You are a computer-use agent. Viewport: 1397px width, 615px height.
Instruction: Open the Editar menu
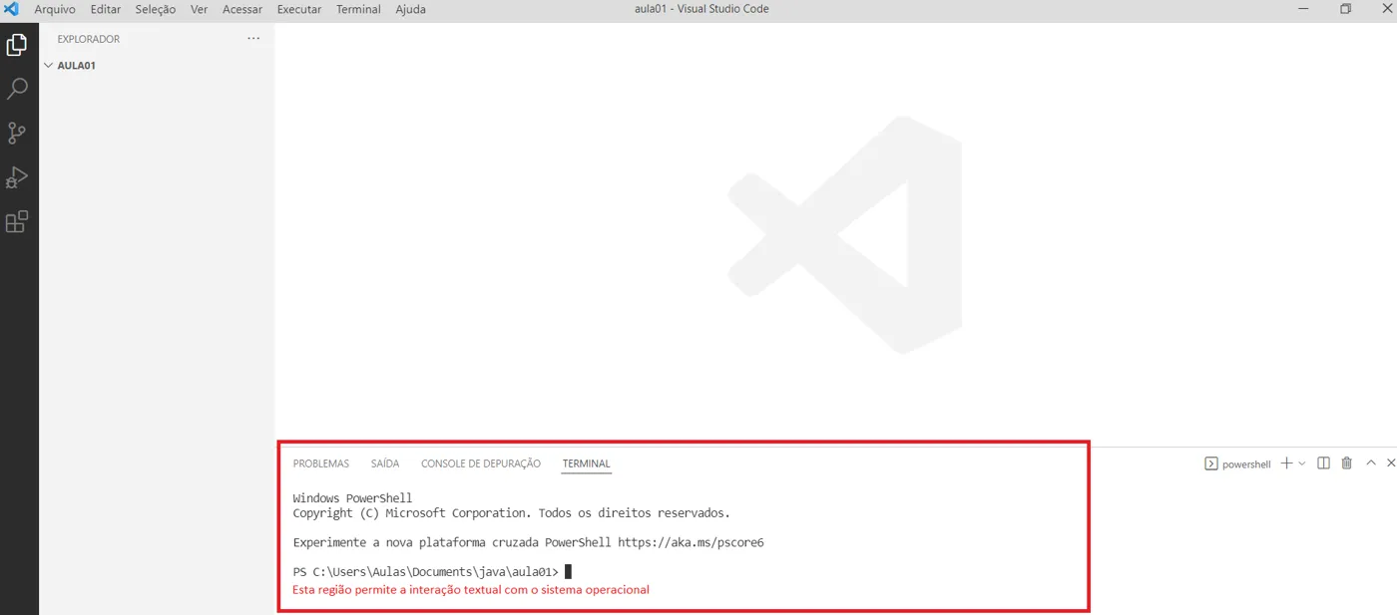click(x=106, y=9)
